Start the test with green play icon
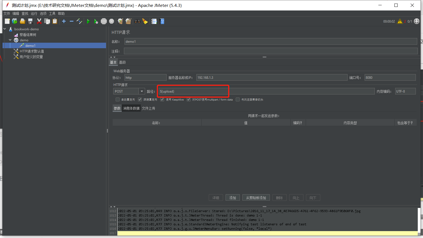The width and height of the screenshot is (423, 238). (88, 21)
